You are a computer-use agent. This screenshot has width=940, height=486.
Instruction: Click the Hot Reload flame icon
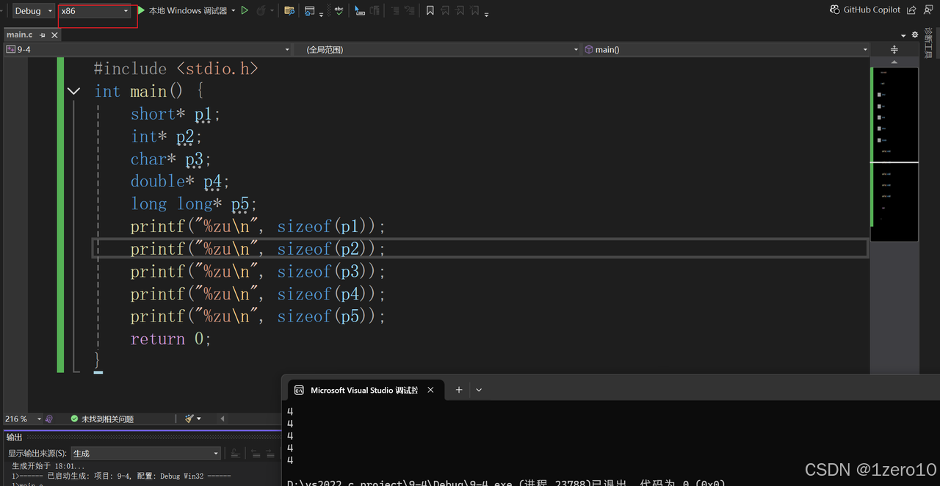[261, 11]
